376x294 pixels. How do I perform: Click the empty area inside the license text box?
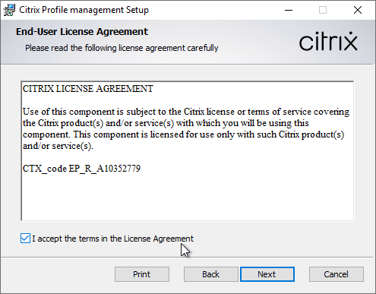[x=188, y=196]
